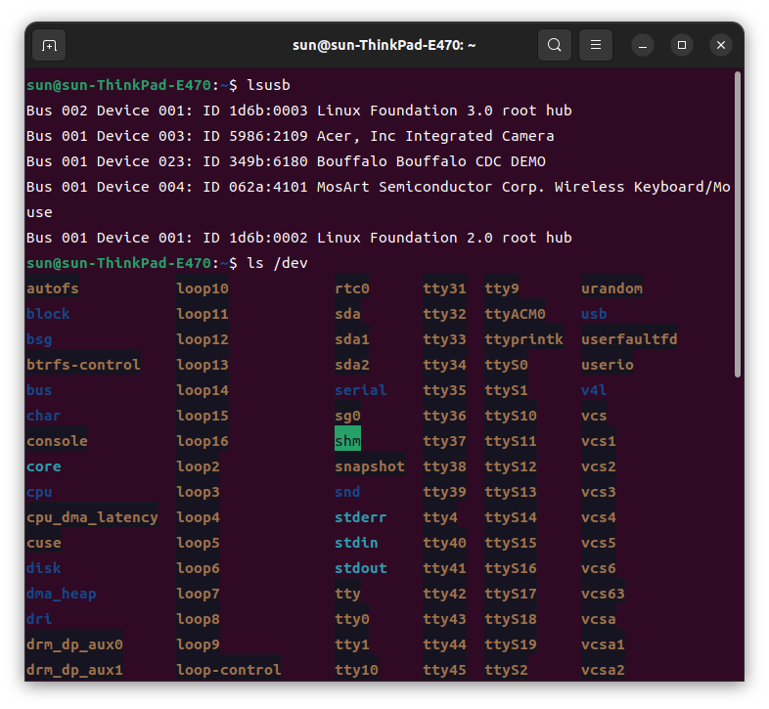Click the ttyACM0 entry
The width and height of the screenshot is (769, 709).
(x=515, y=314)
